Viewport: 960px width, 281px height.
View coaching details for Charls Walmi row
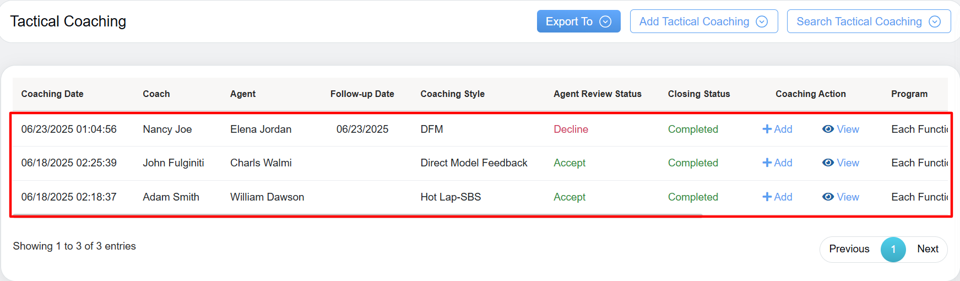tap(840, 163)
